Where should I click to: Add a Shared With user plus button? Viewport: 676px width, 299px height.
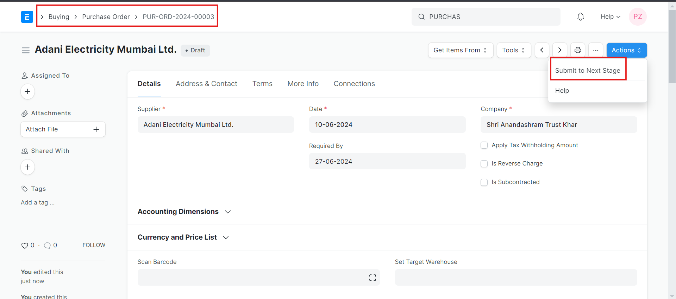[x=28, y=167]
